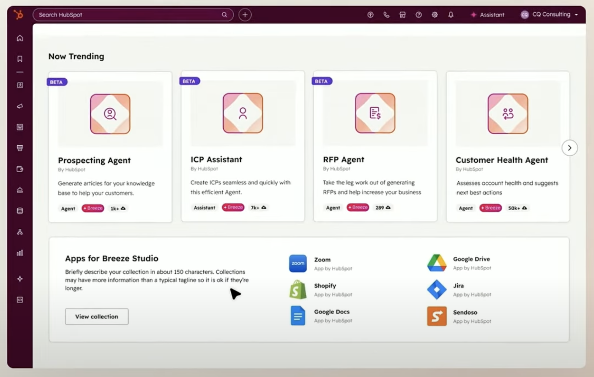This screenshot has height=377, width=594.
Task: Click the HubSpot sprocket logo
Action: 18,15
